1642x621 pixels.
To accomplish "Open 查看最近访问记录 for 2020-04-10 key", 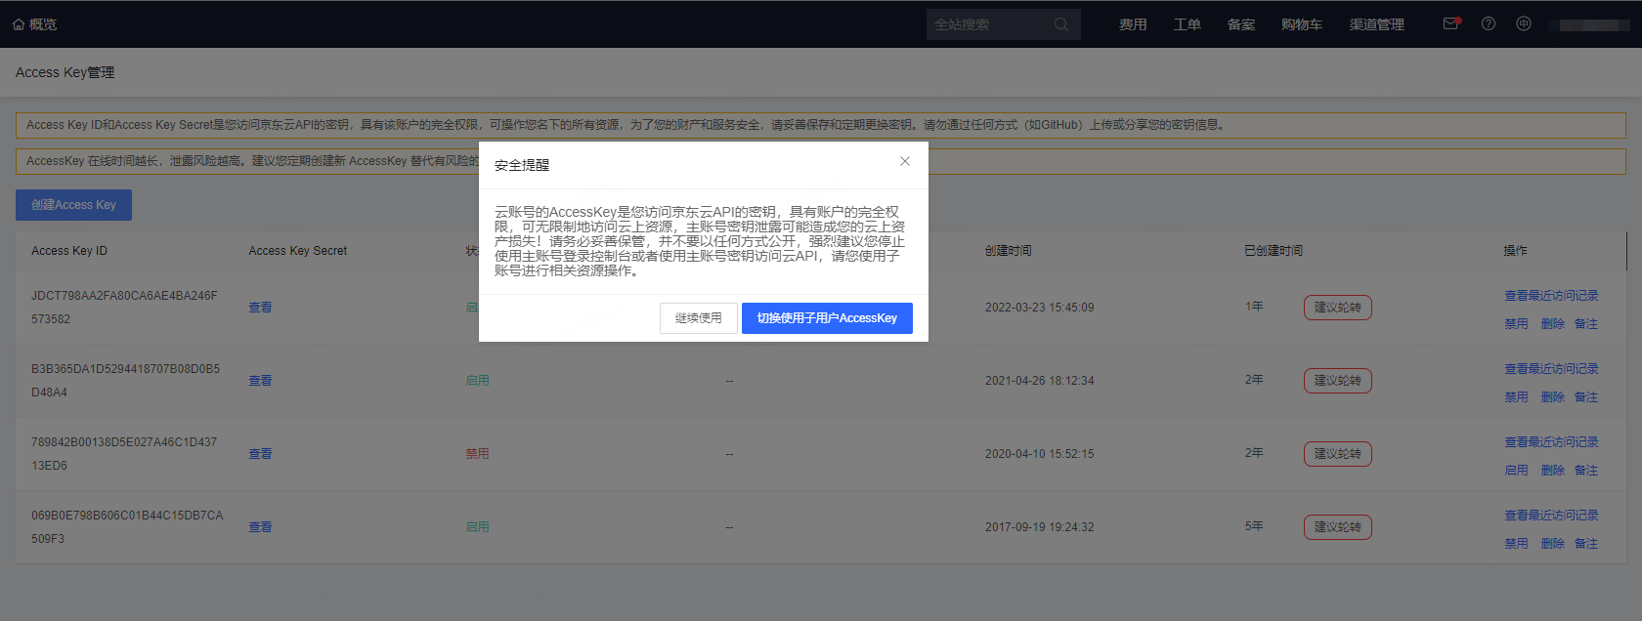I will (x=1551, y=442).
